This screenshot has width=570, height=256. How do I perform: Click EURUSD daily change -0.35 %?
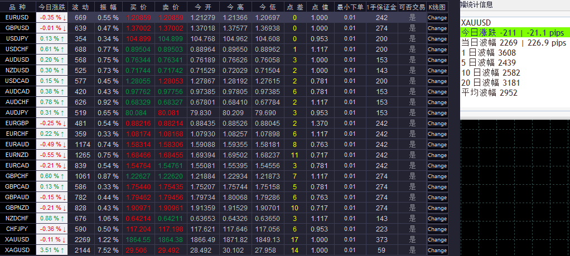click(52, 18)
